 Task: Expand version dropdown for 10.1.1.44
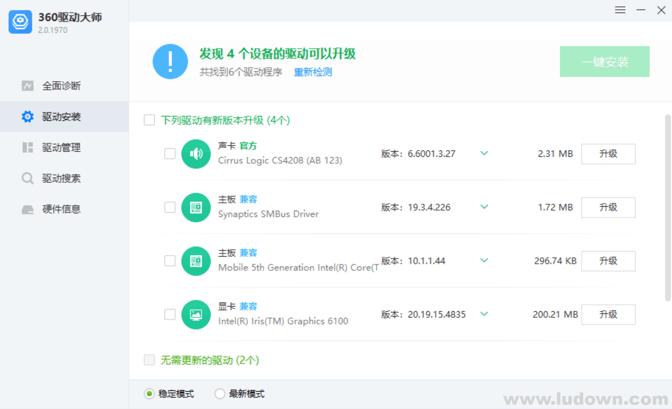click(484, 261)
